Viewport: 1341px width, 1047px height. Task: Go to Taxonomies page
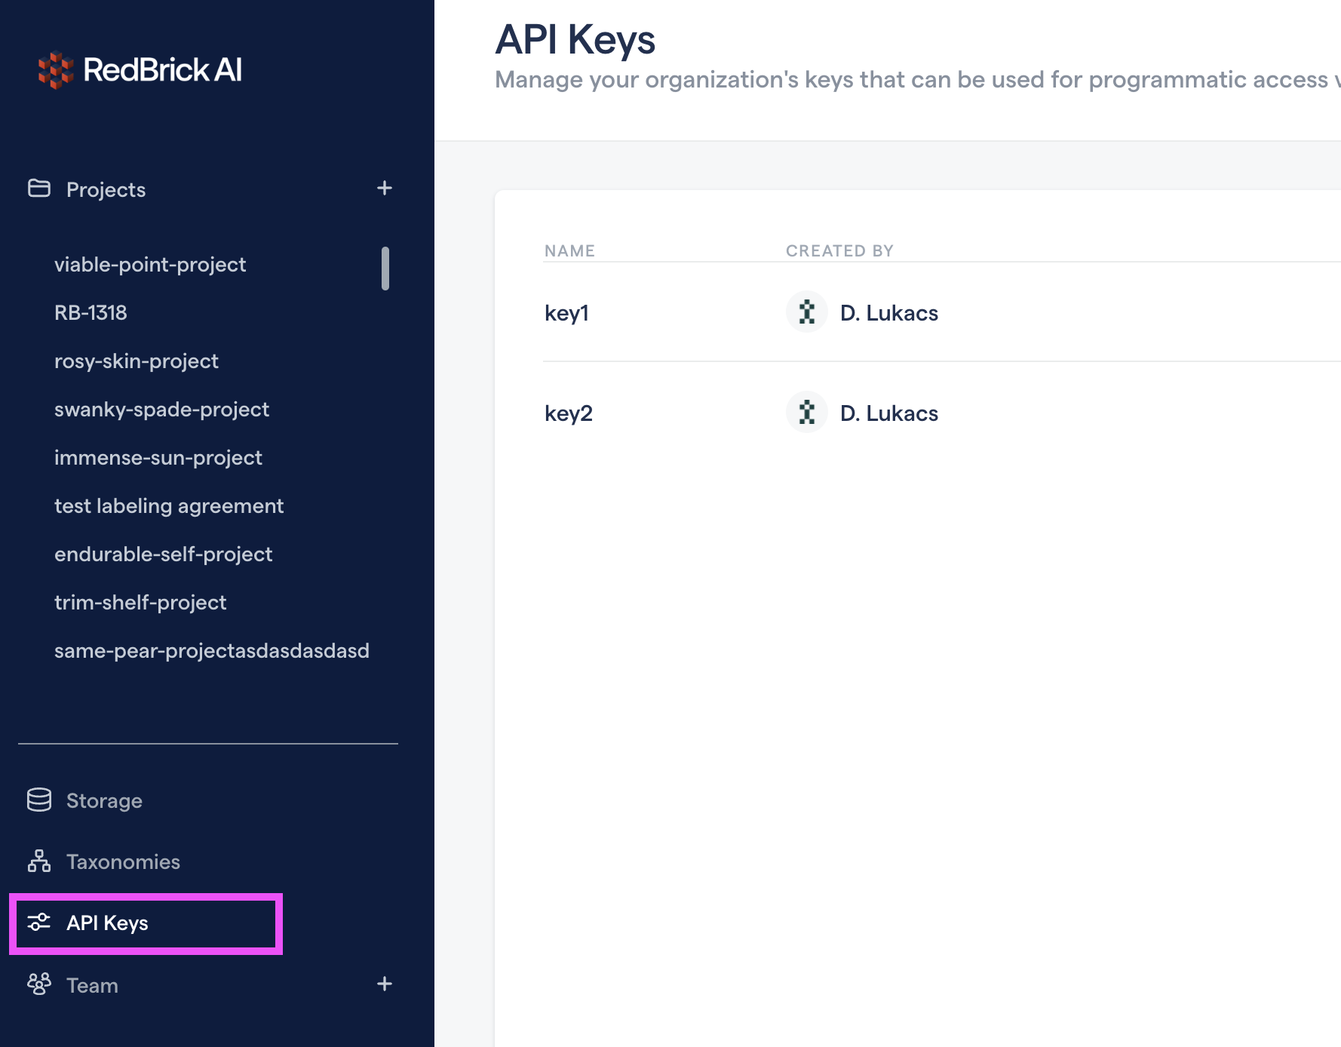click(x=123, y=862)
